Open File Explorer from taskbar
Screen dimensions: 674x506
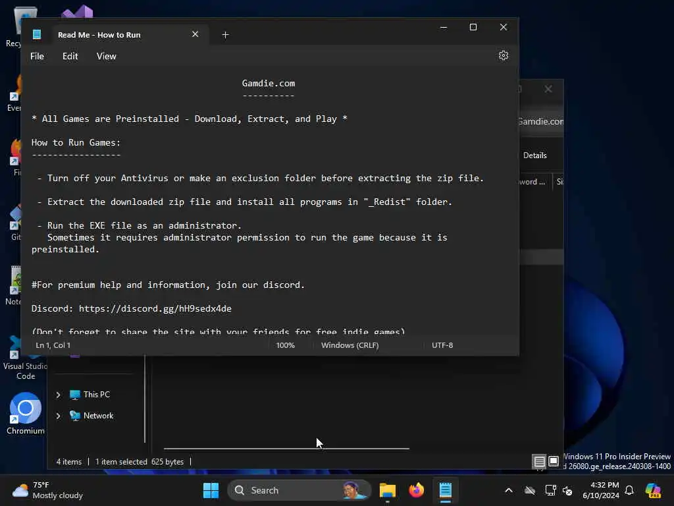(x=387, y=490)
